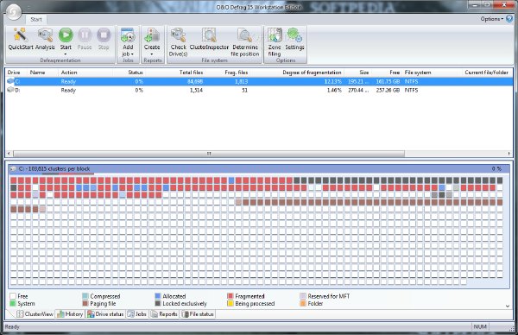This screenshot has width=518, height=335.
Task: Click the Stop defragmentation icon
Action: point(104,35)
